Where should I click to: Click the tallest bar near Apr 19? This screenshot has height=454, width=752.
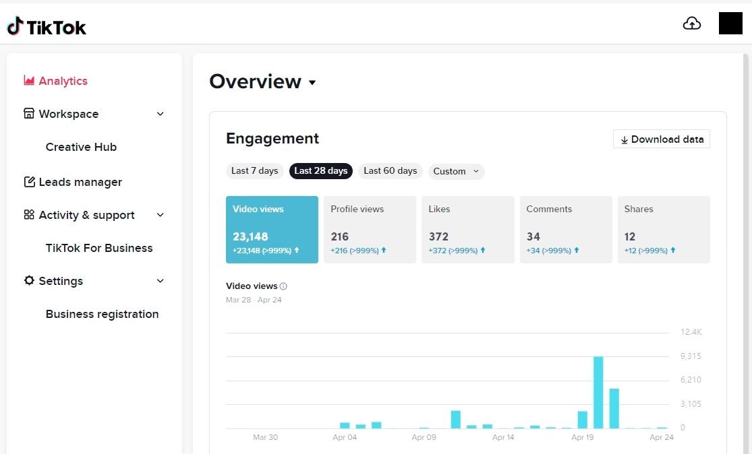pyautogui.click(x=598, y=392)
